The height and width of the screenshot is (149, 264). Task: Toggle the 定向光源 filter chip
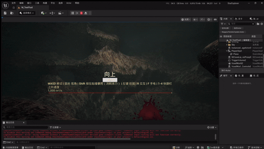[225, 28]
